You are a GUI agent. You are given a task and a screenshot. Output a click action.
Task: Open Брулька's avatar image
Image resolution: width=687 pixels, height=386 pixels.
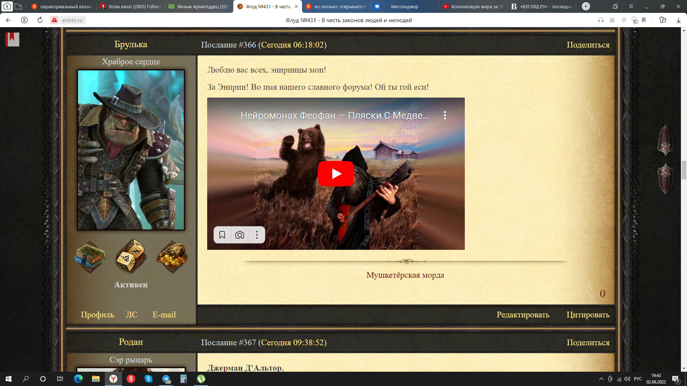[x=131, y=150]
